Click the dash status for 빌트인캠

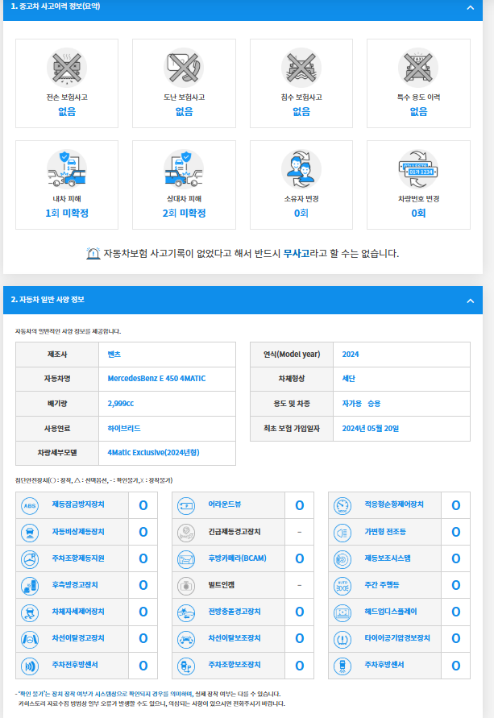(300, 585)
